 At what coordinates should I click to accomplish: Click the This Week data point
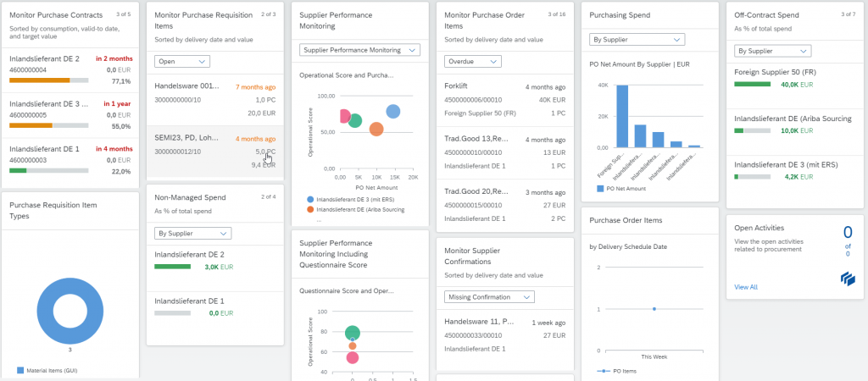(654, 309)
